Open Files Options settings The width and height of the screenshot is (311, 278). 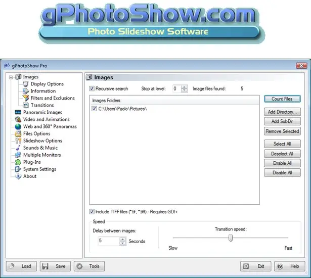(37, 133)
